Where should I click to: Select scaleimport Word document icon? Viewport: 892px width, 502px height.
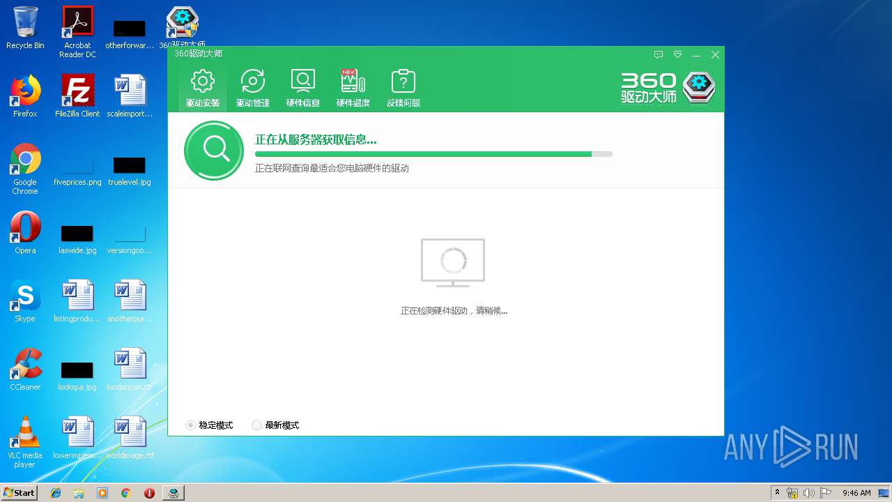coord(130,96)
